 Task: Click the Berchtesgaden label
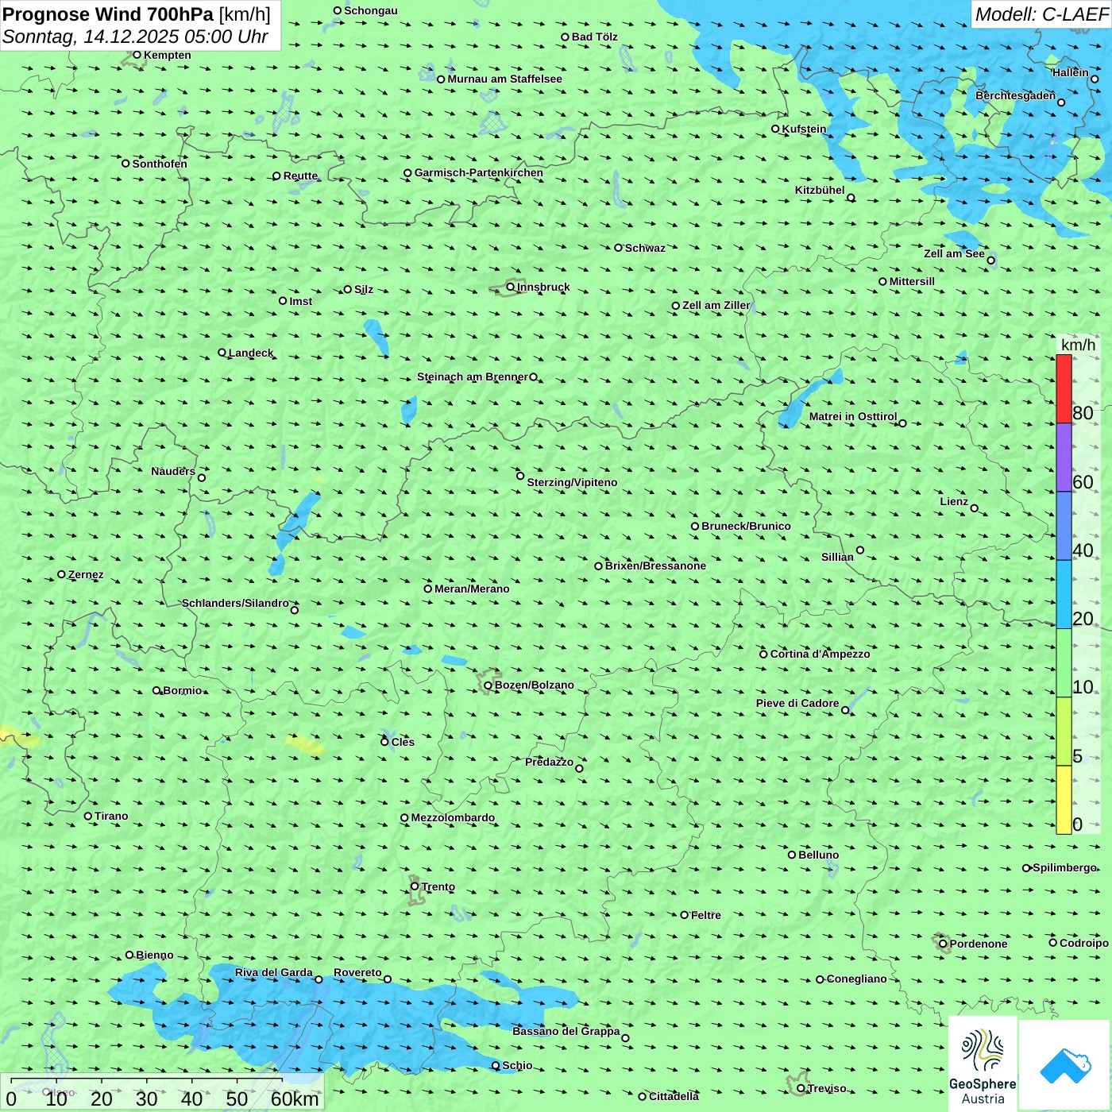coord(1016,95)
